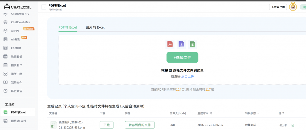Click the 图片转Excel sidebar icon

(6, 121)
